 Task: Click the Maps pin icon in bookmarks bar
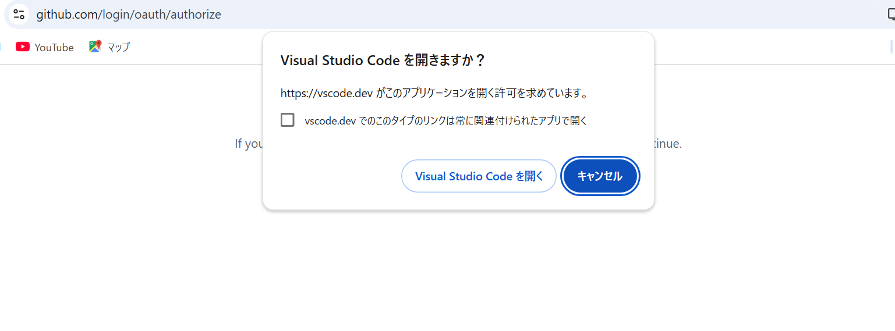click(x=95, y=47)
